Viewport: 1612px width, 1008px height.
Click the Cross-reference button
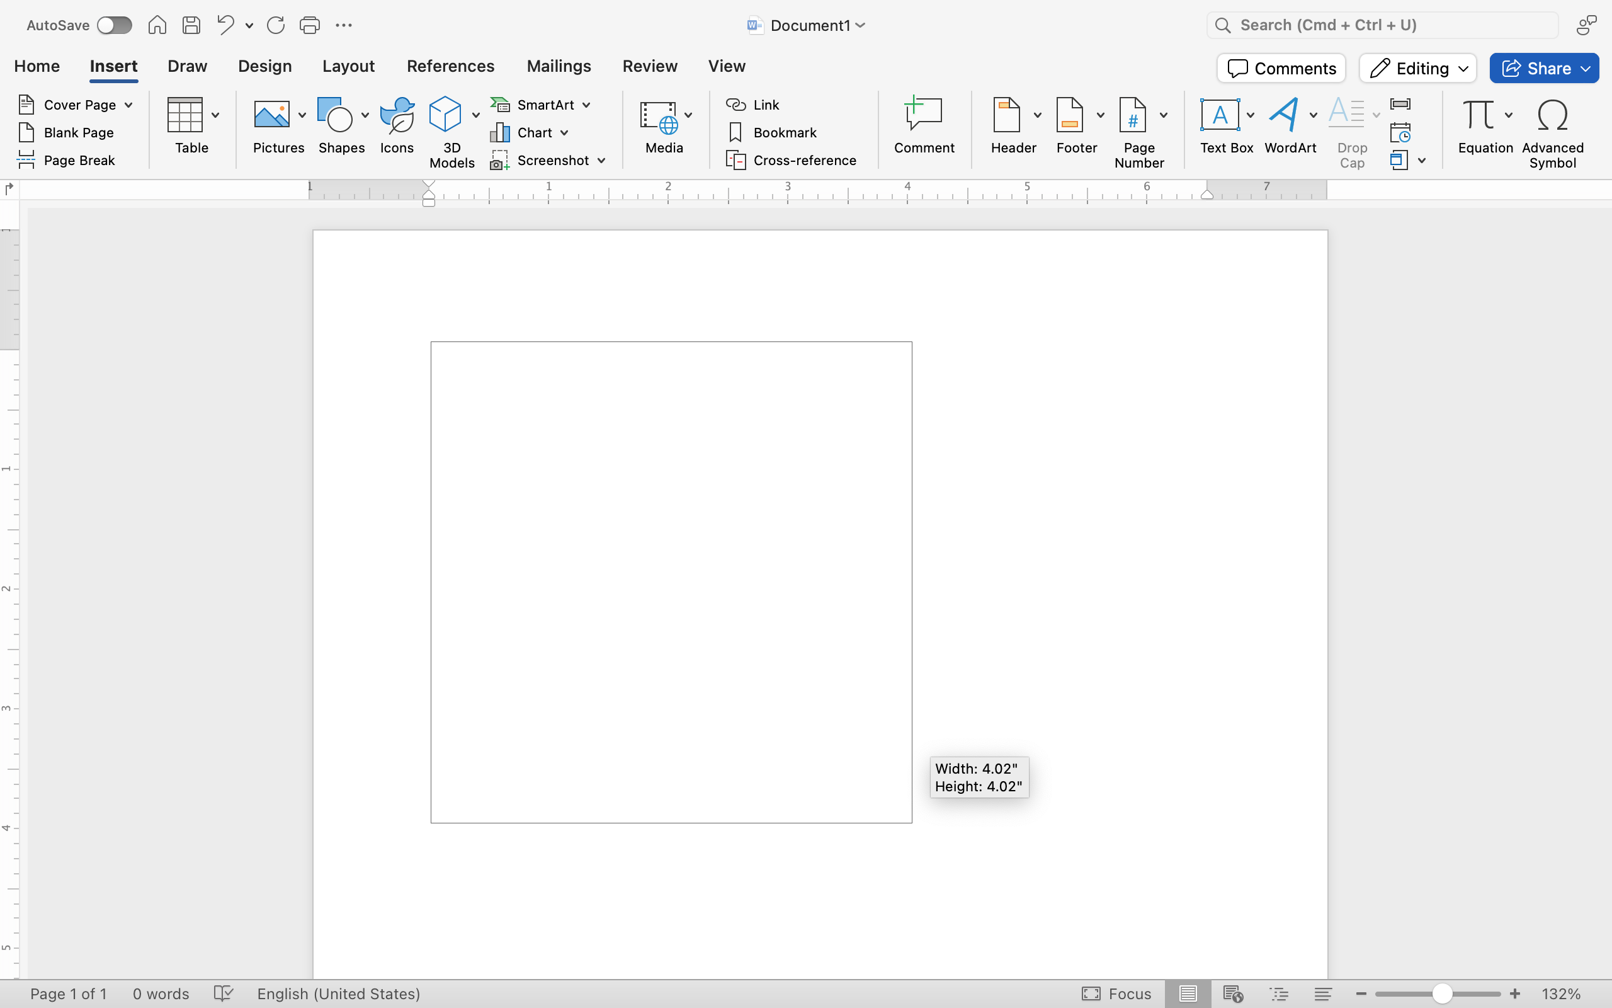tap(791, 160)
